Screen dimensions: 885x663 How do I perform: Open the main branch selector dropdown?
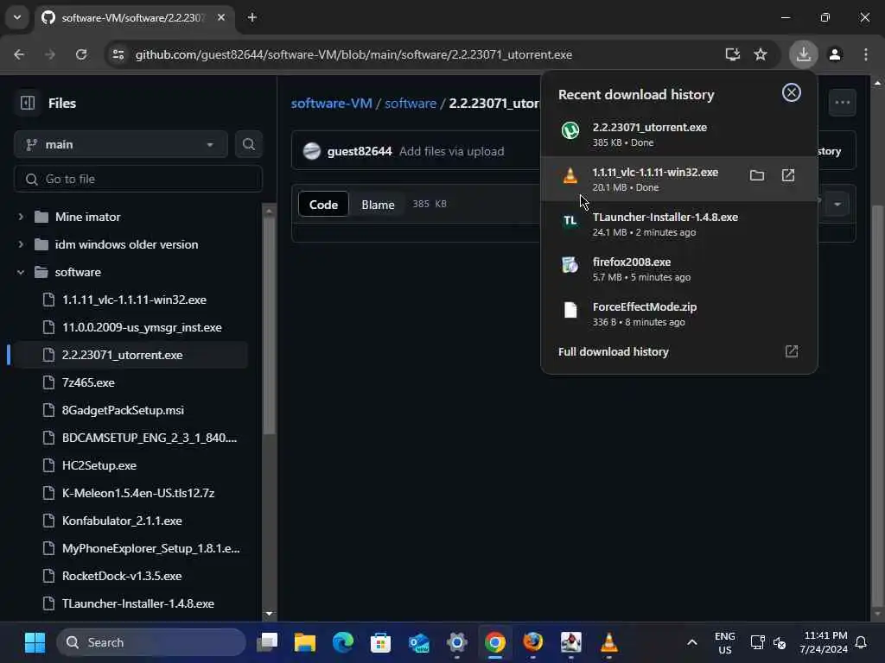point(121,144)
